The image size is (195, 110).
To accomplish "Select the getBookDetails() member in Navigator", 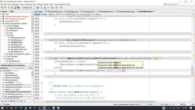I will (11, 75).
